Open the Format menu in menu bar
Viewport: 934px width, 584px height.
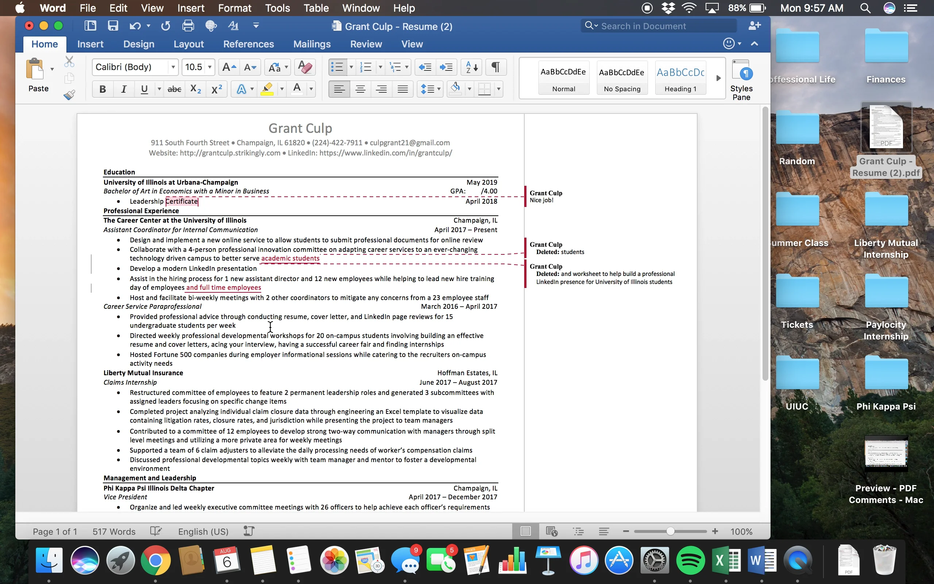point(234,8)
